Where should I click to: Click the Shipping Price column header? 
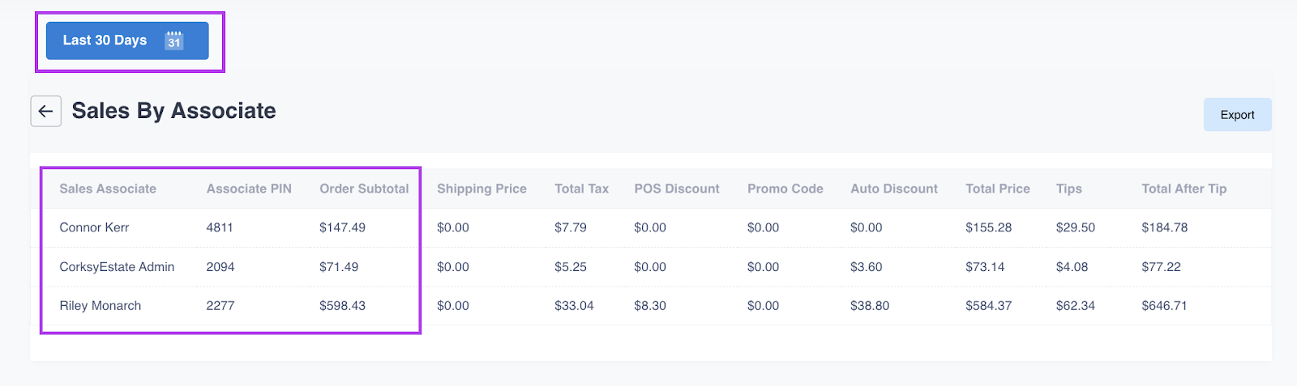pos(482,189)
